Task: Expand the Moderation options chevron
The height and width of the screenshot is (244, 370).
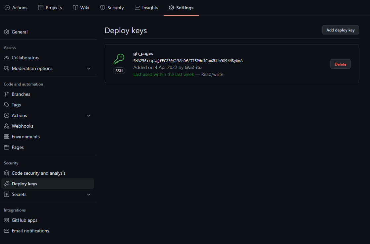Action: [x=89, y=68]
